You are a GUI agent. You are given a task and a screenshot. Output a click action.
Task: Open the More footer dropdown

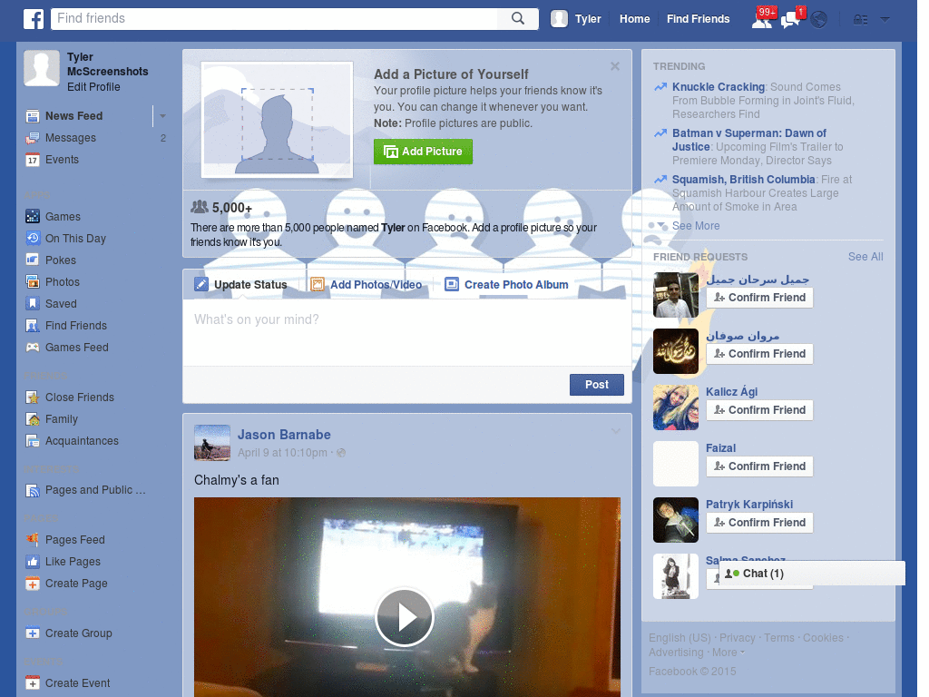pyautogui.click(x=729, y=653)
